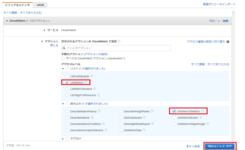Click すべて展開 link at top left
The height and width of the screenshot is (150, 245).
pyautogui.click(x=10, y=13)
